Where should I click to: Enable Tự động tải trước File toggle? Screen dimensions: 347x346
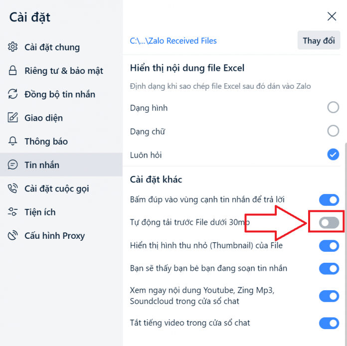(x=329, y=222)
